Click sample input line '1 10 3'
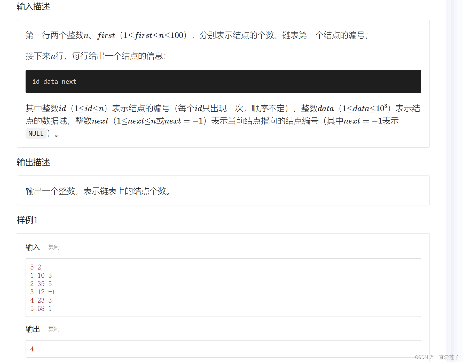The height and width of the screenshot is (362, 463). click(x=41, y=275)
